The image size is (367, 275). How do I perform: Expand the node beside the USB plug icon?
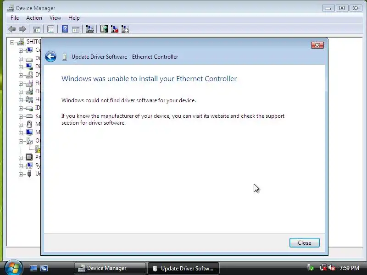click(21, 174)
